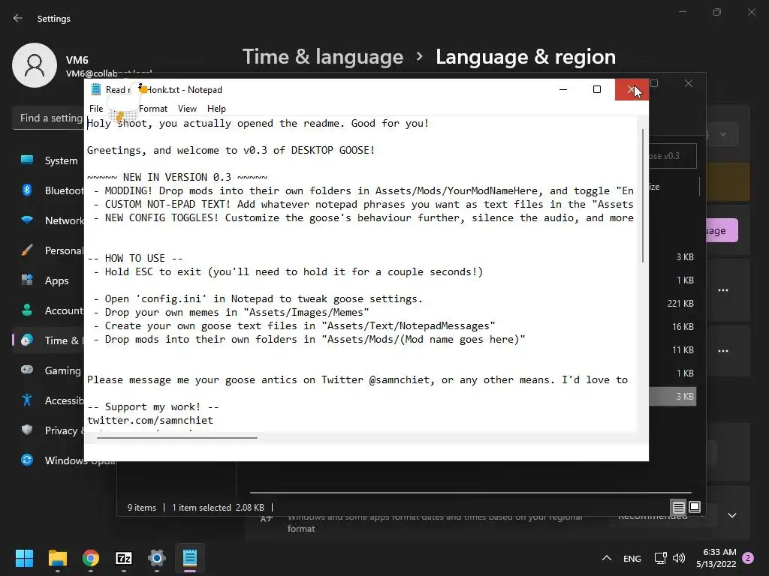The image size is (769, 576).
Task: Go back in the Settings window
Action: click(x=18, y=18)
